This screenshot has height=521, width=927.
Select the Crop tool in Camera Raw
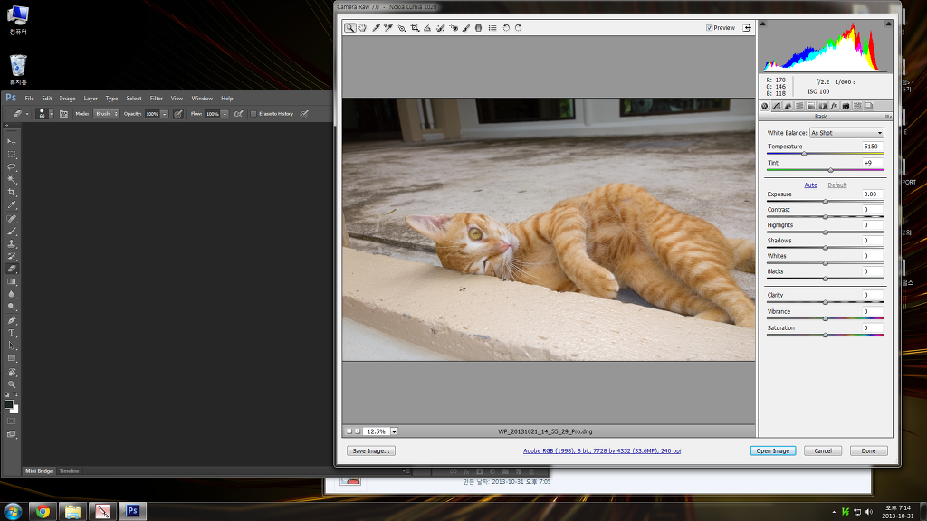[x=415, y=28]
